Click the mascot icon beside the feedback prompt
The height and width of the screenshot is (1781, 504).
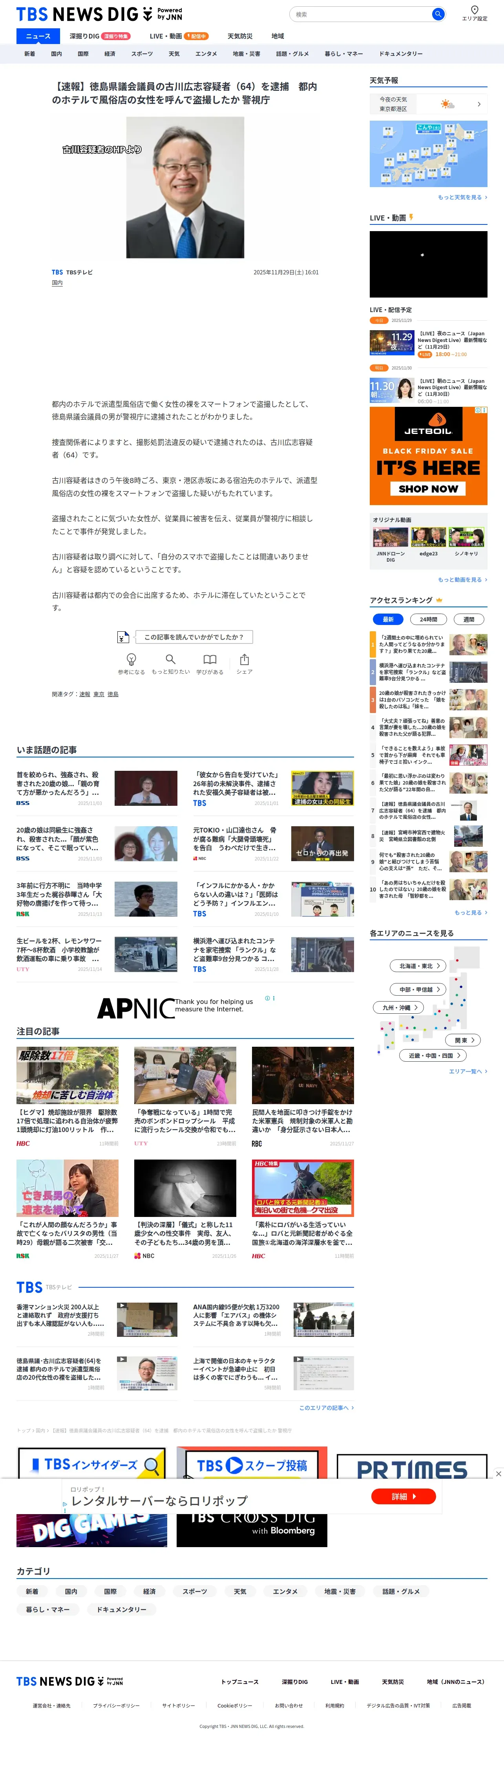123,637
